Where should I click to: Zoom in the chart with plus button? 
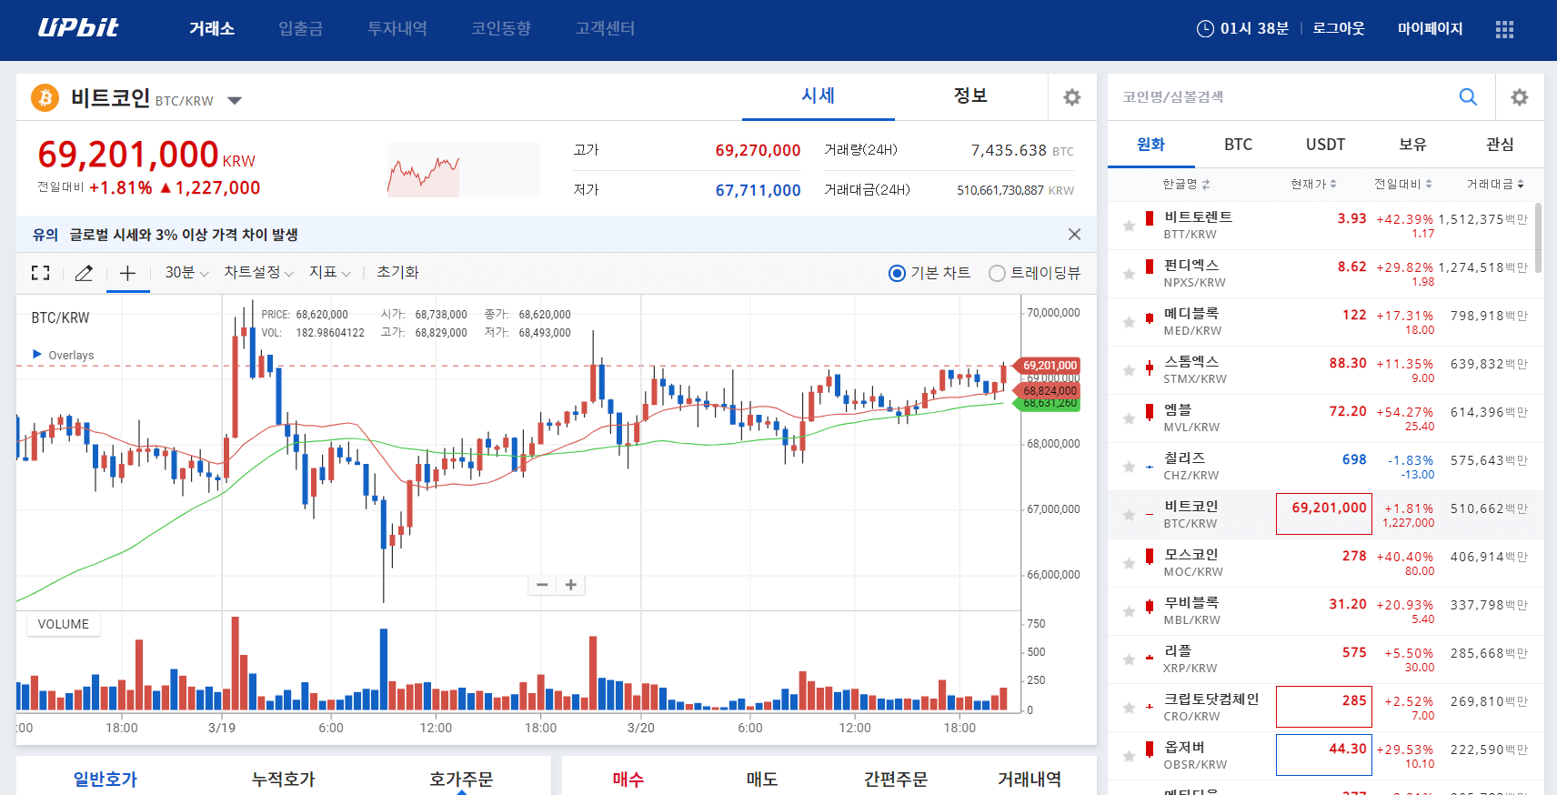571,585
